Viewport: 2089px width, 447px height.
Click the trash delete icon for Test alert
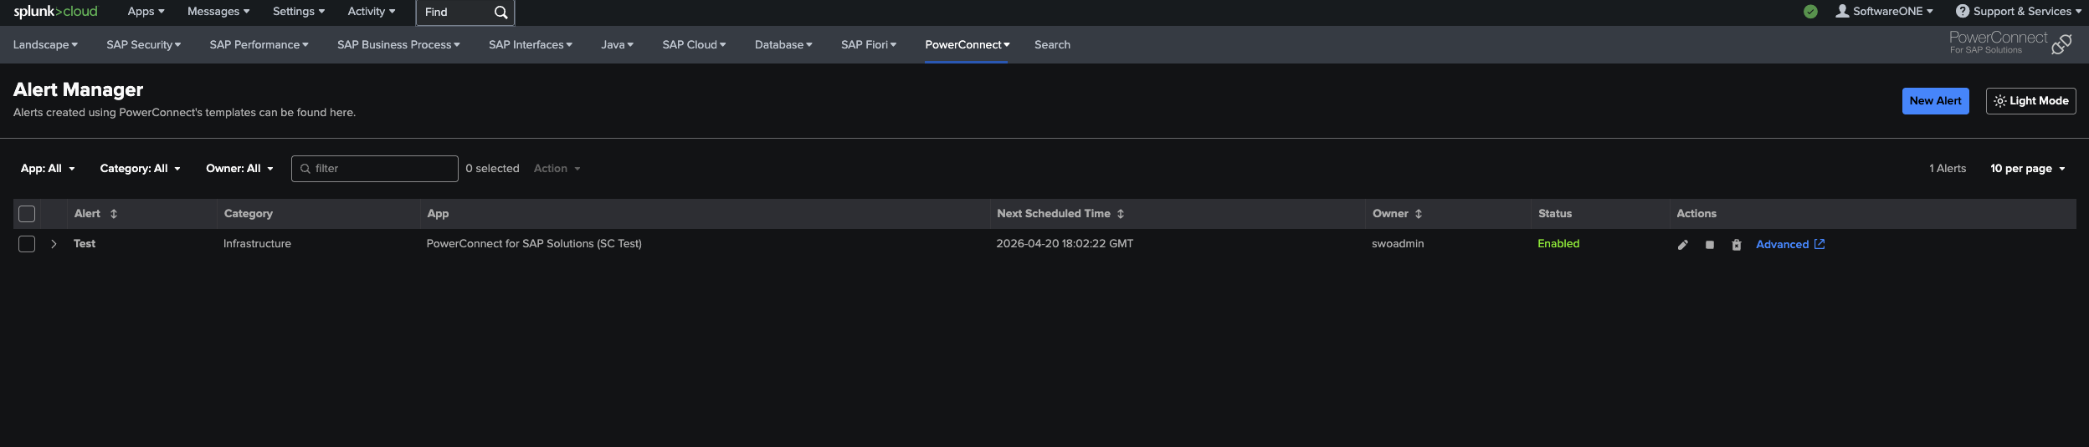(1736, 245)
